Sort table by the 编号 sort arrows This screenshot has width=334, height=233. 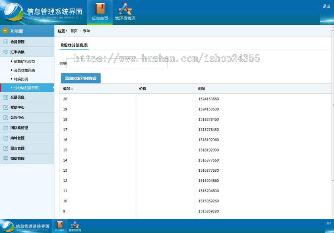(72, 89)
